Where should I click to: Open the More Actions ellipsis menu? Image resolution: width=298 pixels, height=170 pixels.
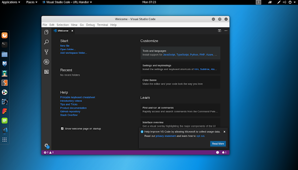226,31
